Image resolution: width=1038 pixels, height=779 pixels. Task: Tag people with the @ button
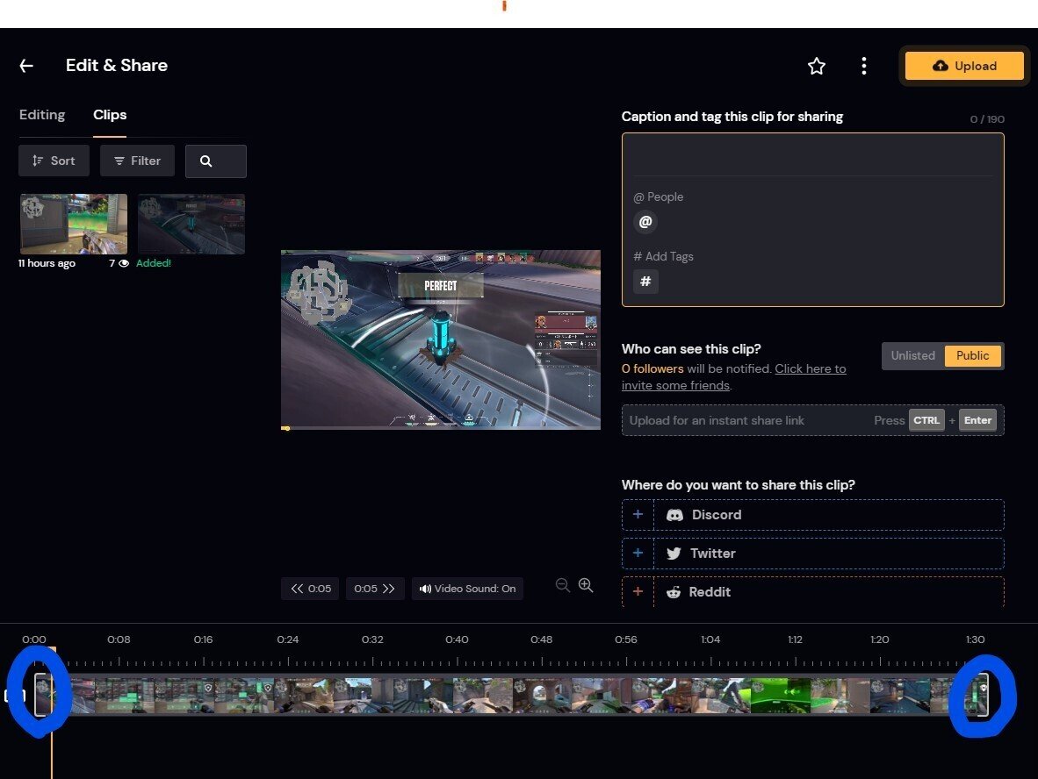click(645, 222)
